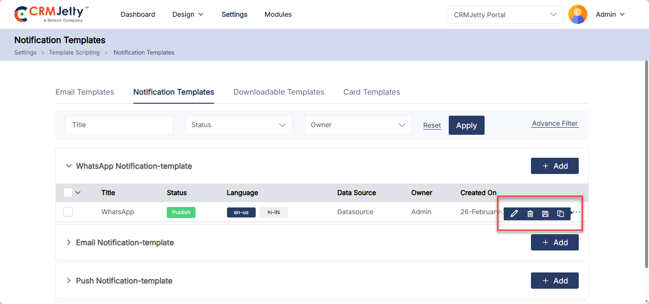Open the bulk selection arrow beside header checkbox

pyautogui.click(x=78, y=193)
